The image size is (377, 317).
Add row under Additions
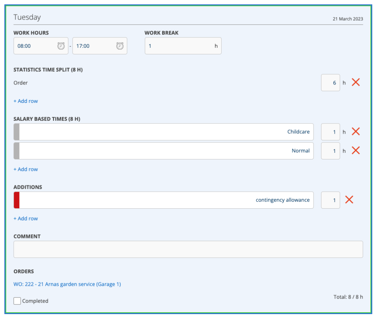tap(26, 218)
